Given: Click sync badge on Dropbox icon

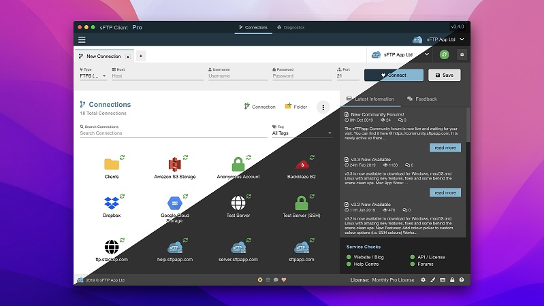Looking at the screenshot, I should [122, 196].
